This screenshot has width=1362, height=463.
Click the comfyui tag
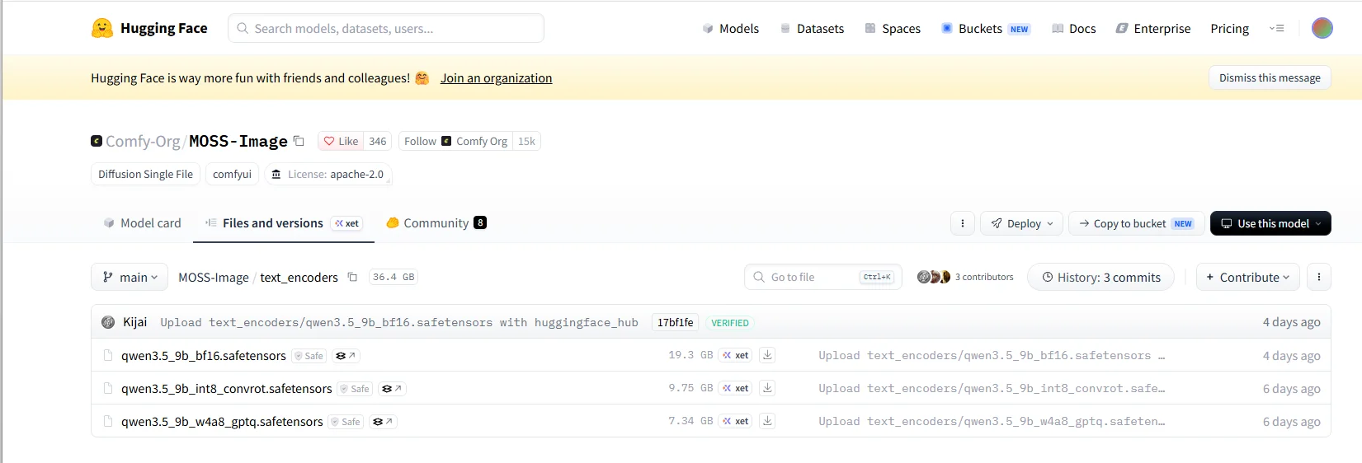point(232,174)
